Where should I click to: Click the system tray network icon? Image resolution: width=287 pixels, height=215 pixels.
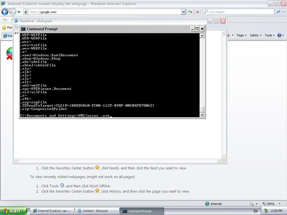(x=266, y=211)
